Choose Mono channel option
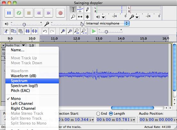This screenshot has height=130, width=177. point(32,99)
